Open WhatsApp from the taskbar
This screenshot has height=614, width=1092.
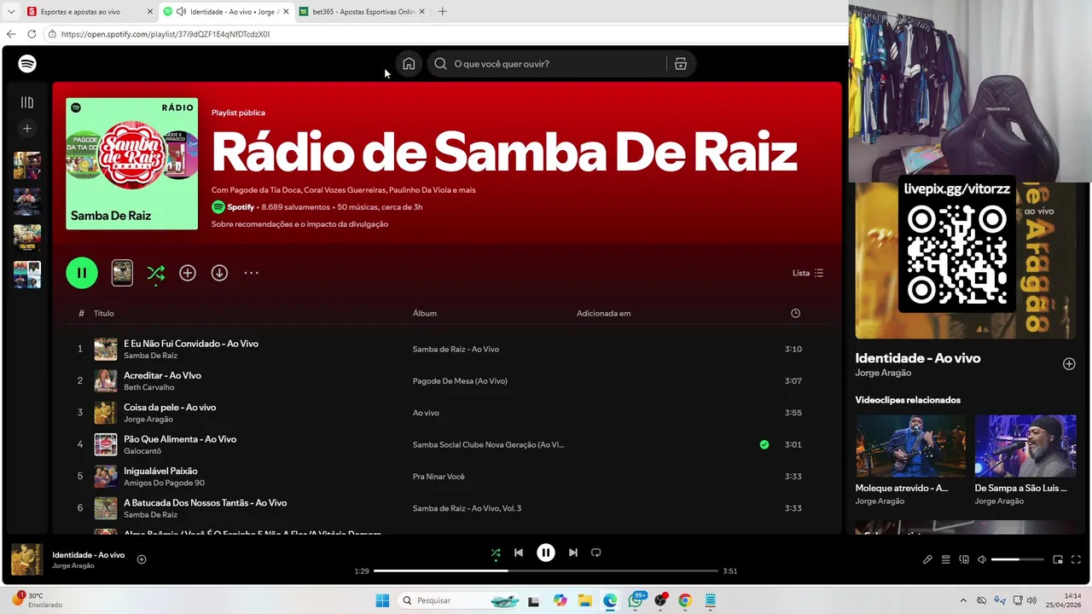tap(636, 600)
